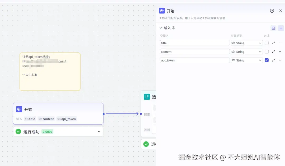This screenshot has height=166, width=285.
Task: Collapse the 输入 section chevron
Action: pyautogui.click(x=161, y=28)
